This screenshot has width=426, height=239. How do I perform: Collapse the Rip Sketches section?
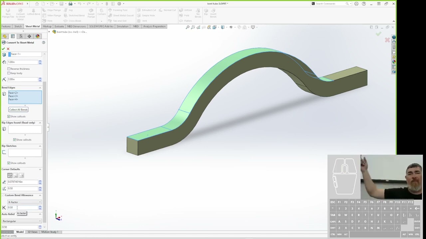tap(40, 146)
